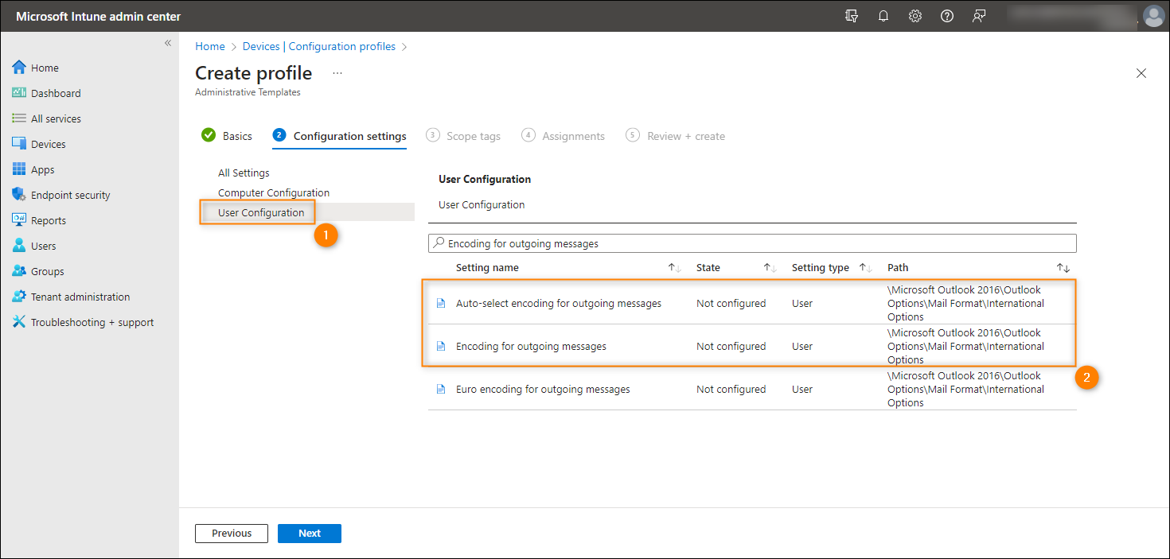
Task: Open the Encoding for outgoing messages setting row
Action: click(x=752, y=346)
